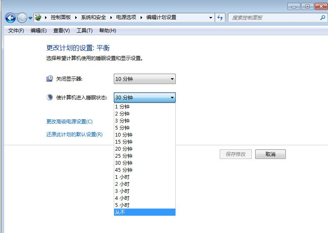Select 3 分钟 in sleep list
This screenshot has height=233, width=328.
coord(144,121)
